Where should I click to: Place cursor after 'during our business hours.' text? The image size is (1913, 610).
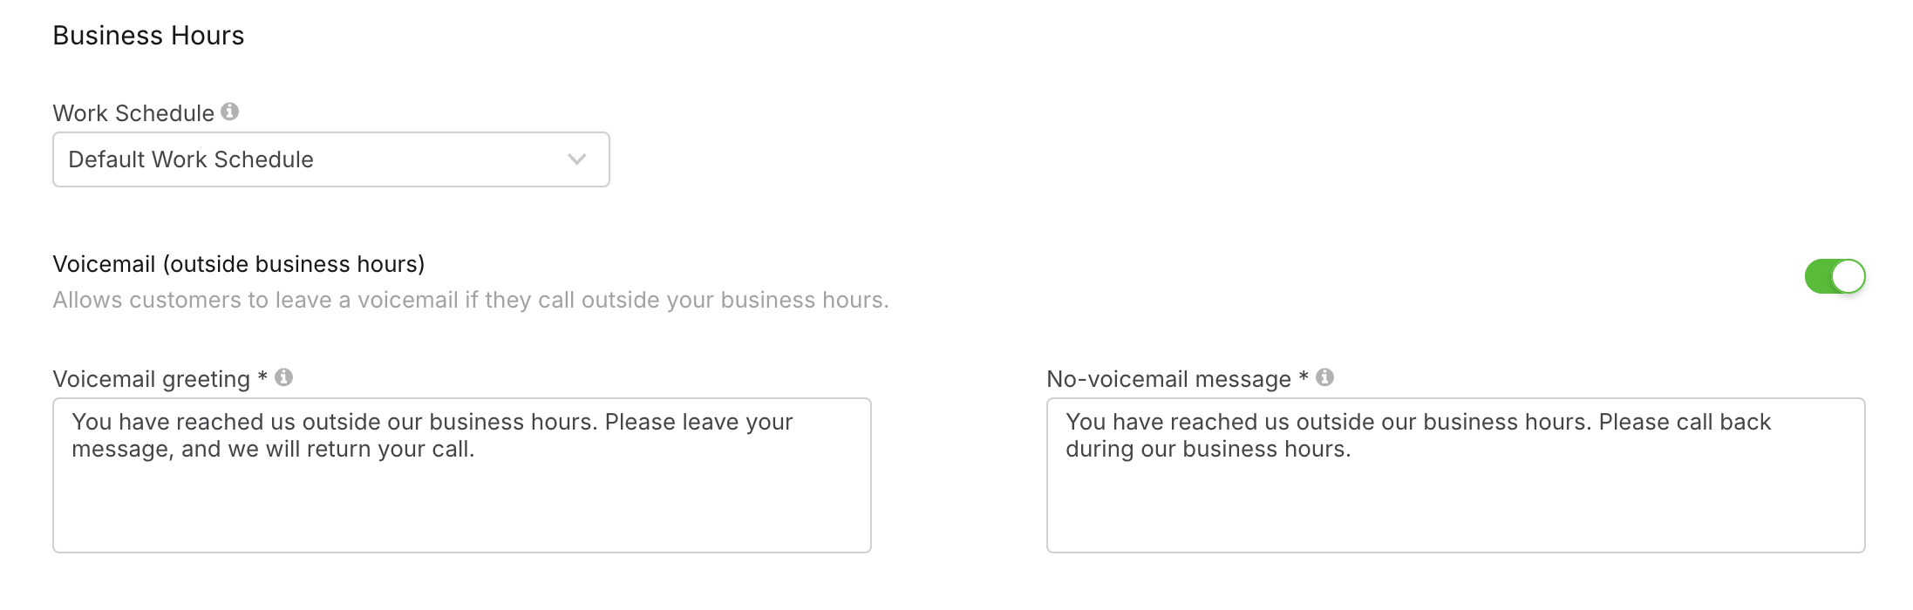click(1352, 450)
